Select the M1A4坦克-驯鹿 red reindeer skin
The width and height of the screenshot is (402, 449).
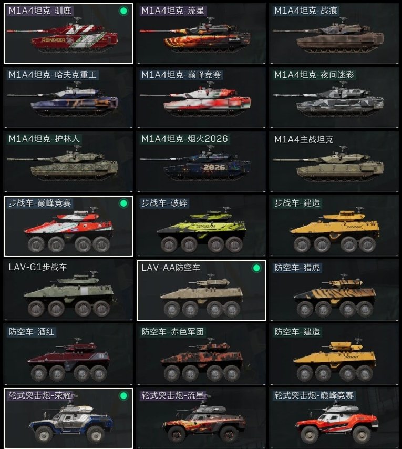(68, 34)
